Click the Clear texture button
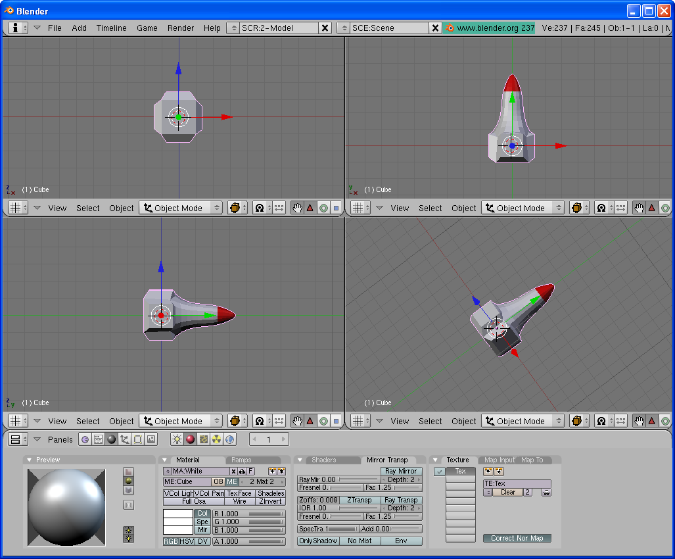 point(507,492)
